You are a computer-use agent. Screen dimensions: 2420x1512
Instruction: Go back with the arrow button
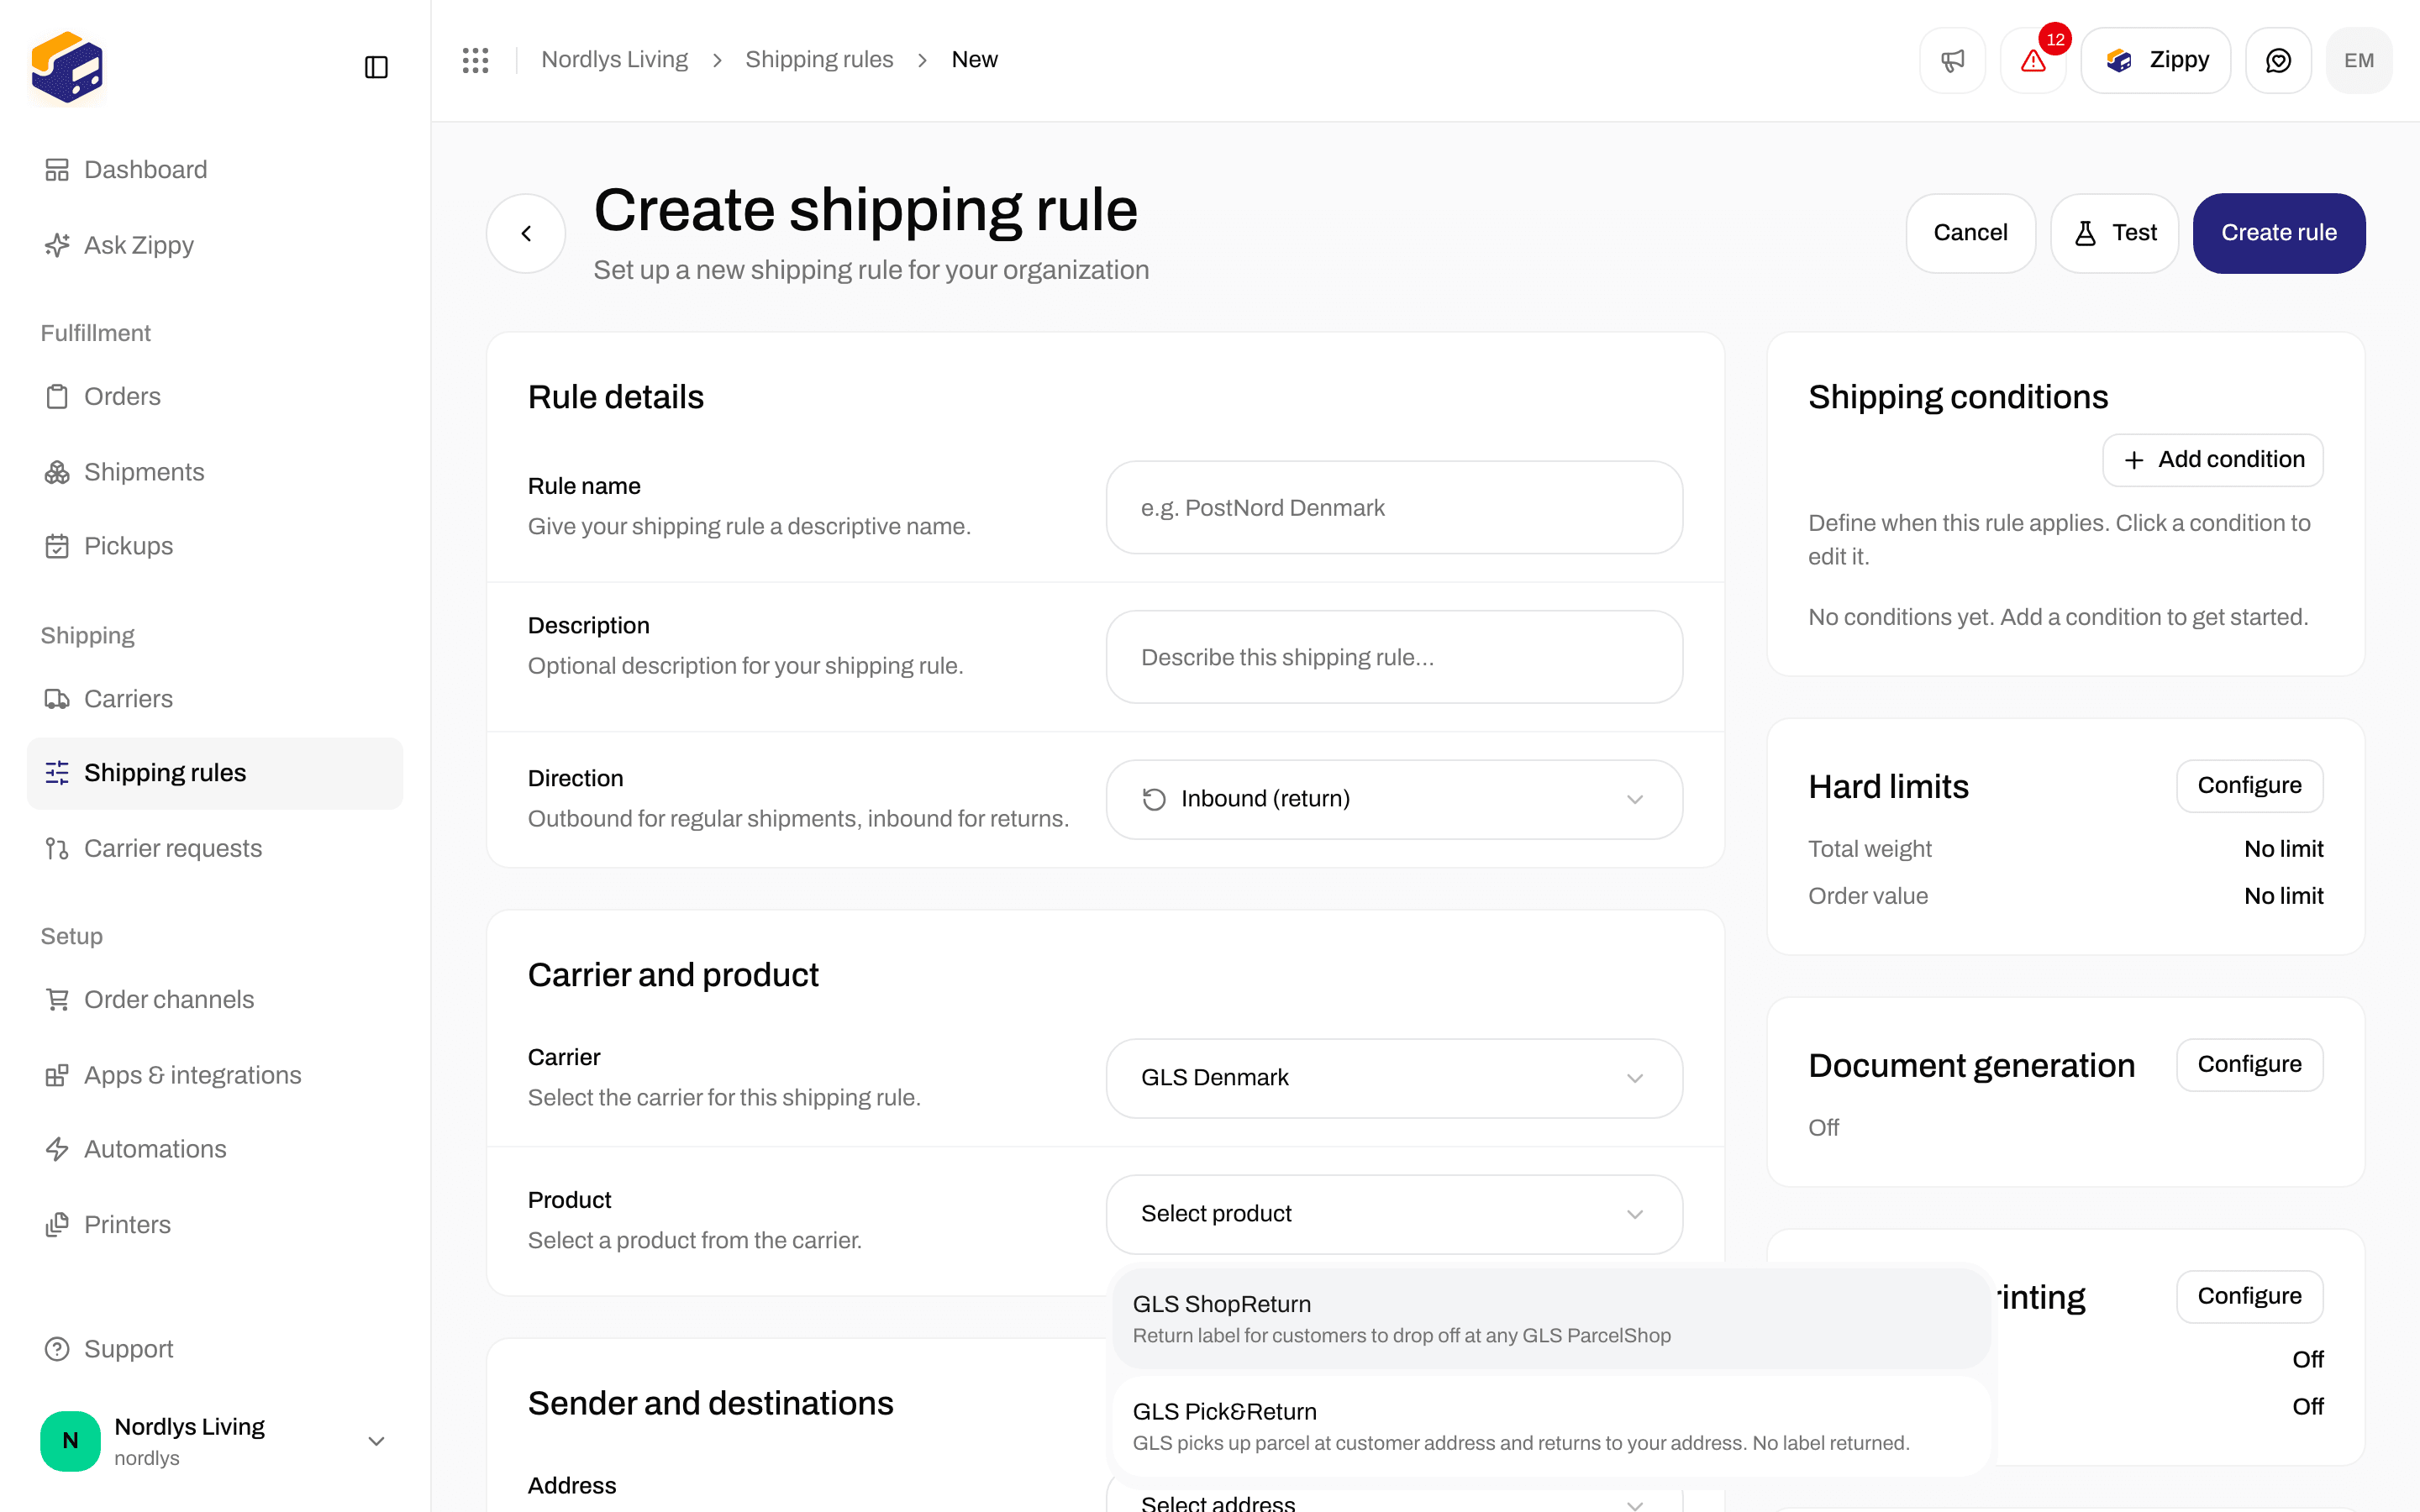(526, 233)
